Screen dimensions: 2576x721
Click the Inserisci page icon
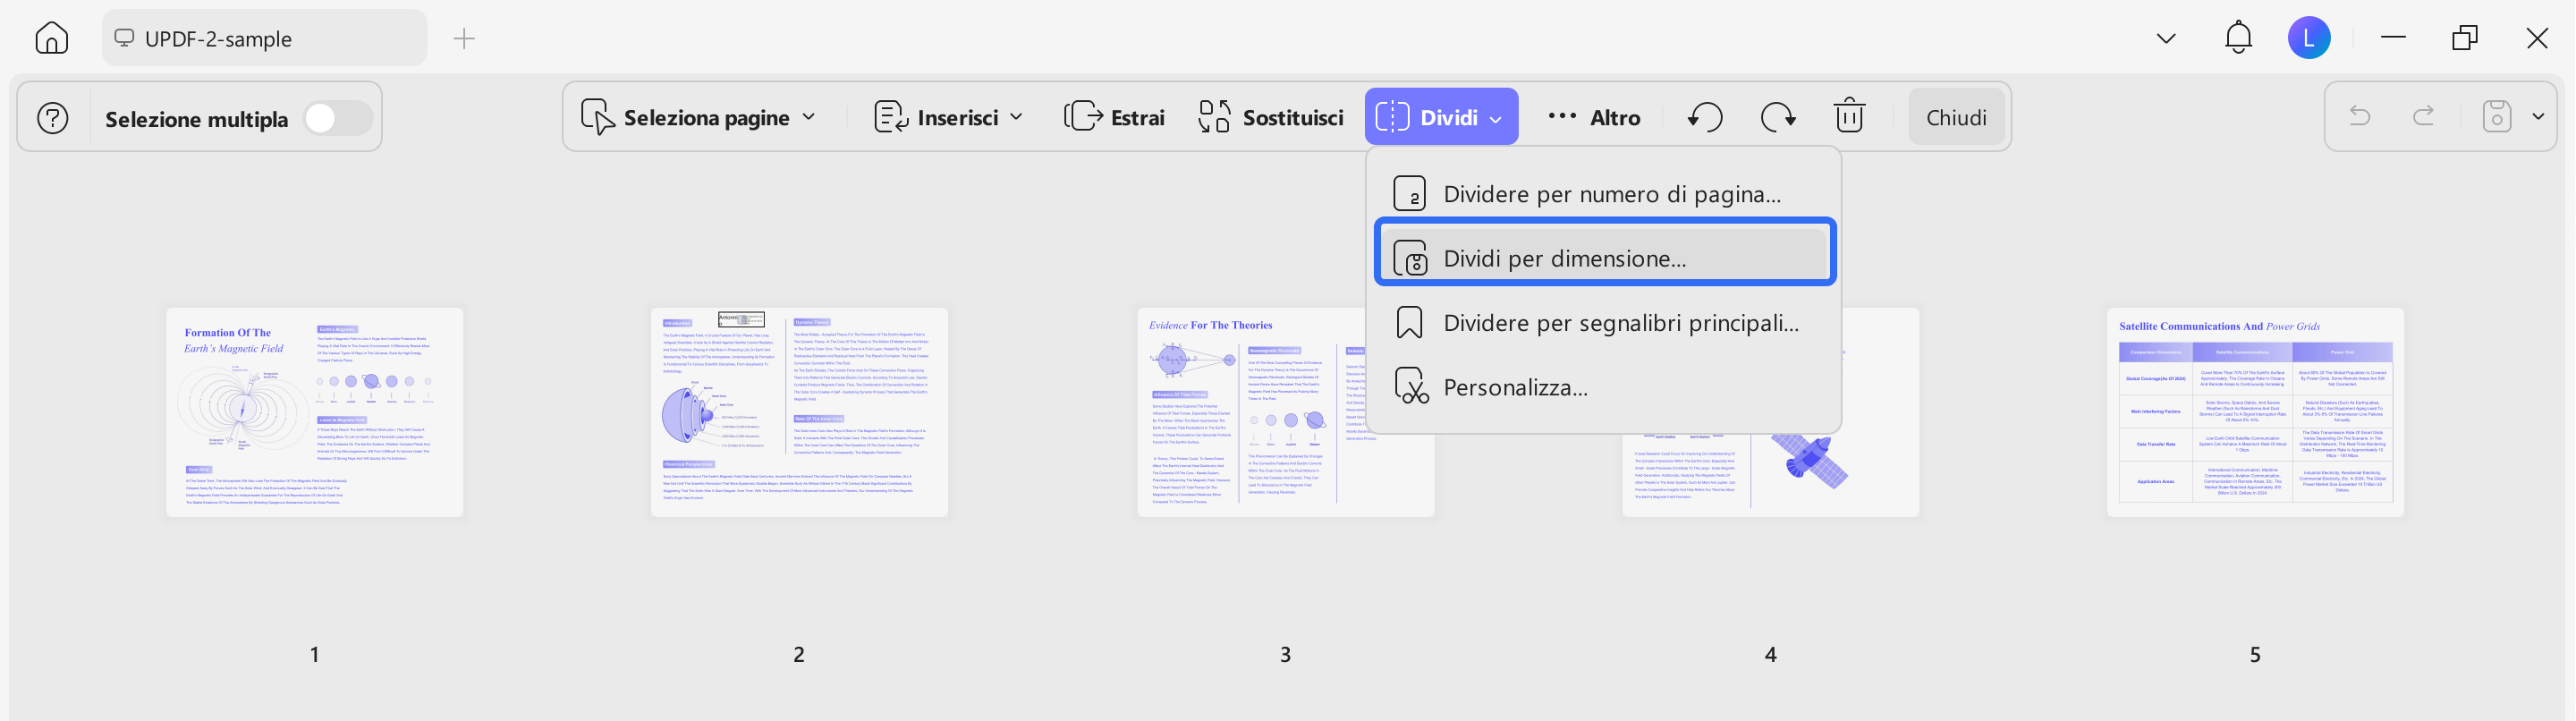coord(890,117)
